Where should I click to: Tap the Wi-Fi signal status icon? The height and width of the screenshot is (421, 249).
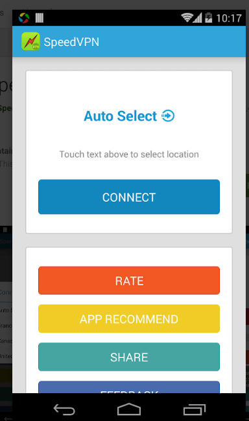(x=187, y=18)
